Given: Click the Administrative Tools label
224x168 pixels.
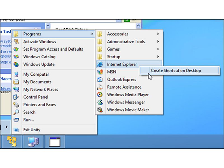Looking at the screenshot, I should tap(126, 42).
